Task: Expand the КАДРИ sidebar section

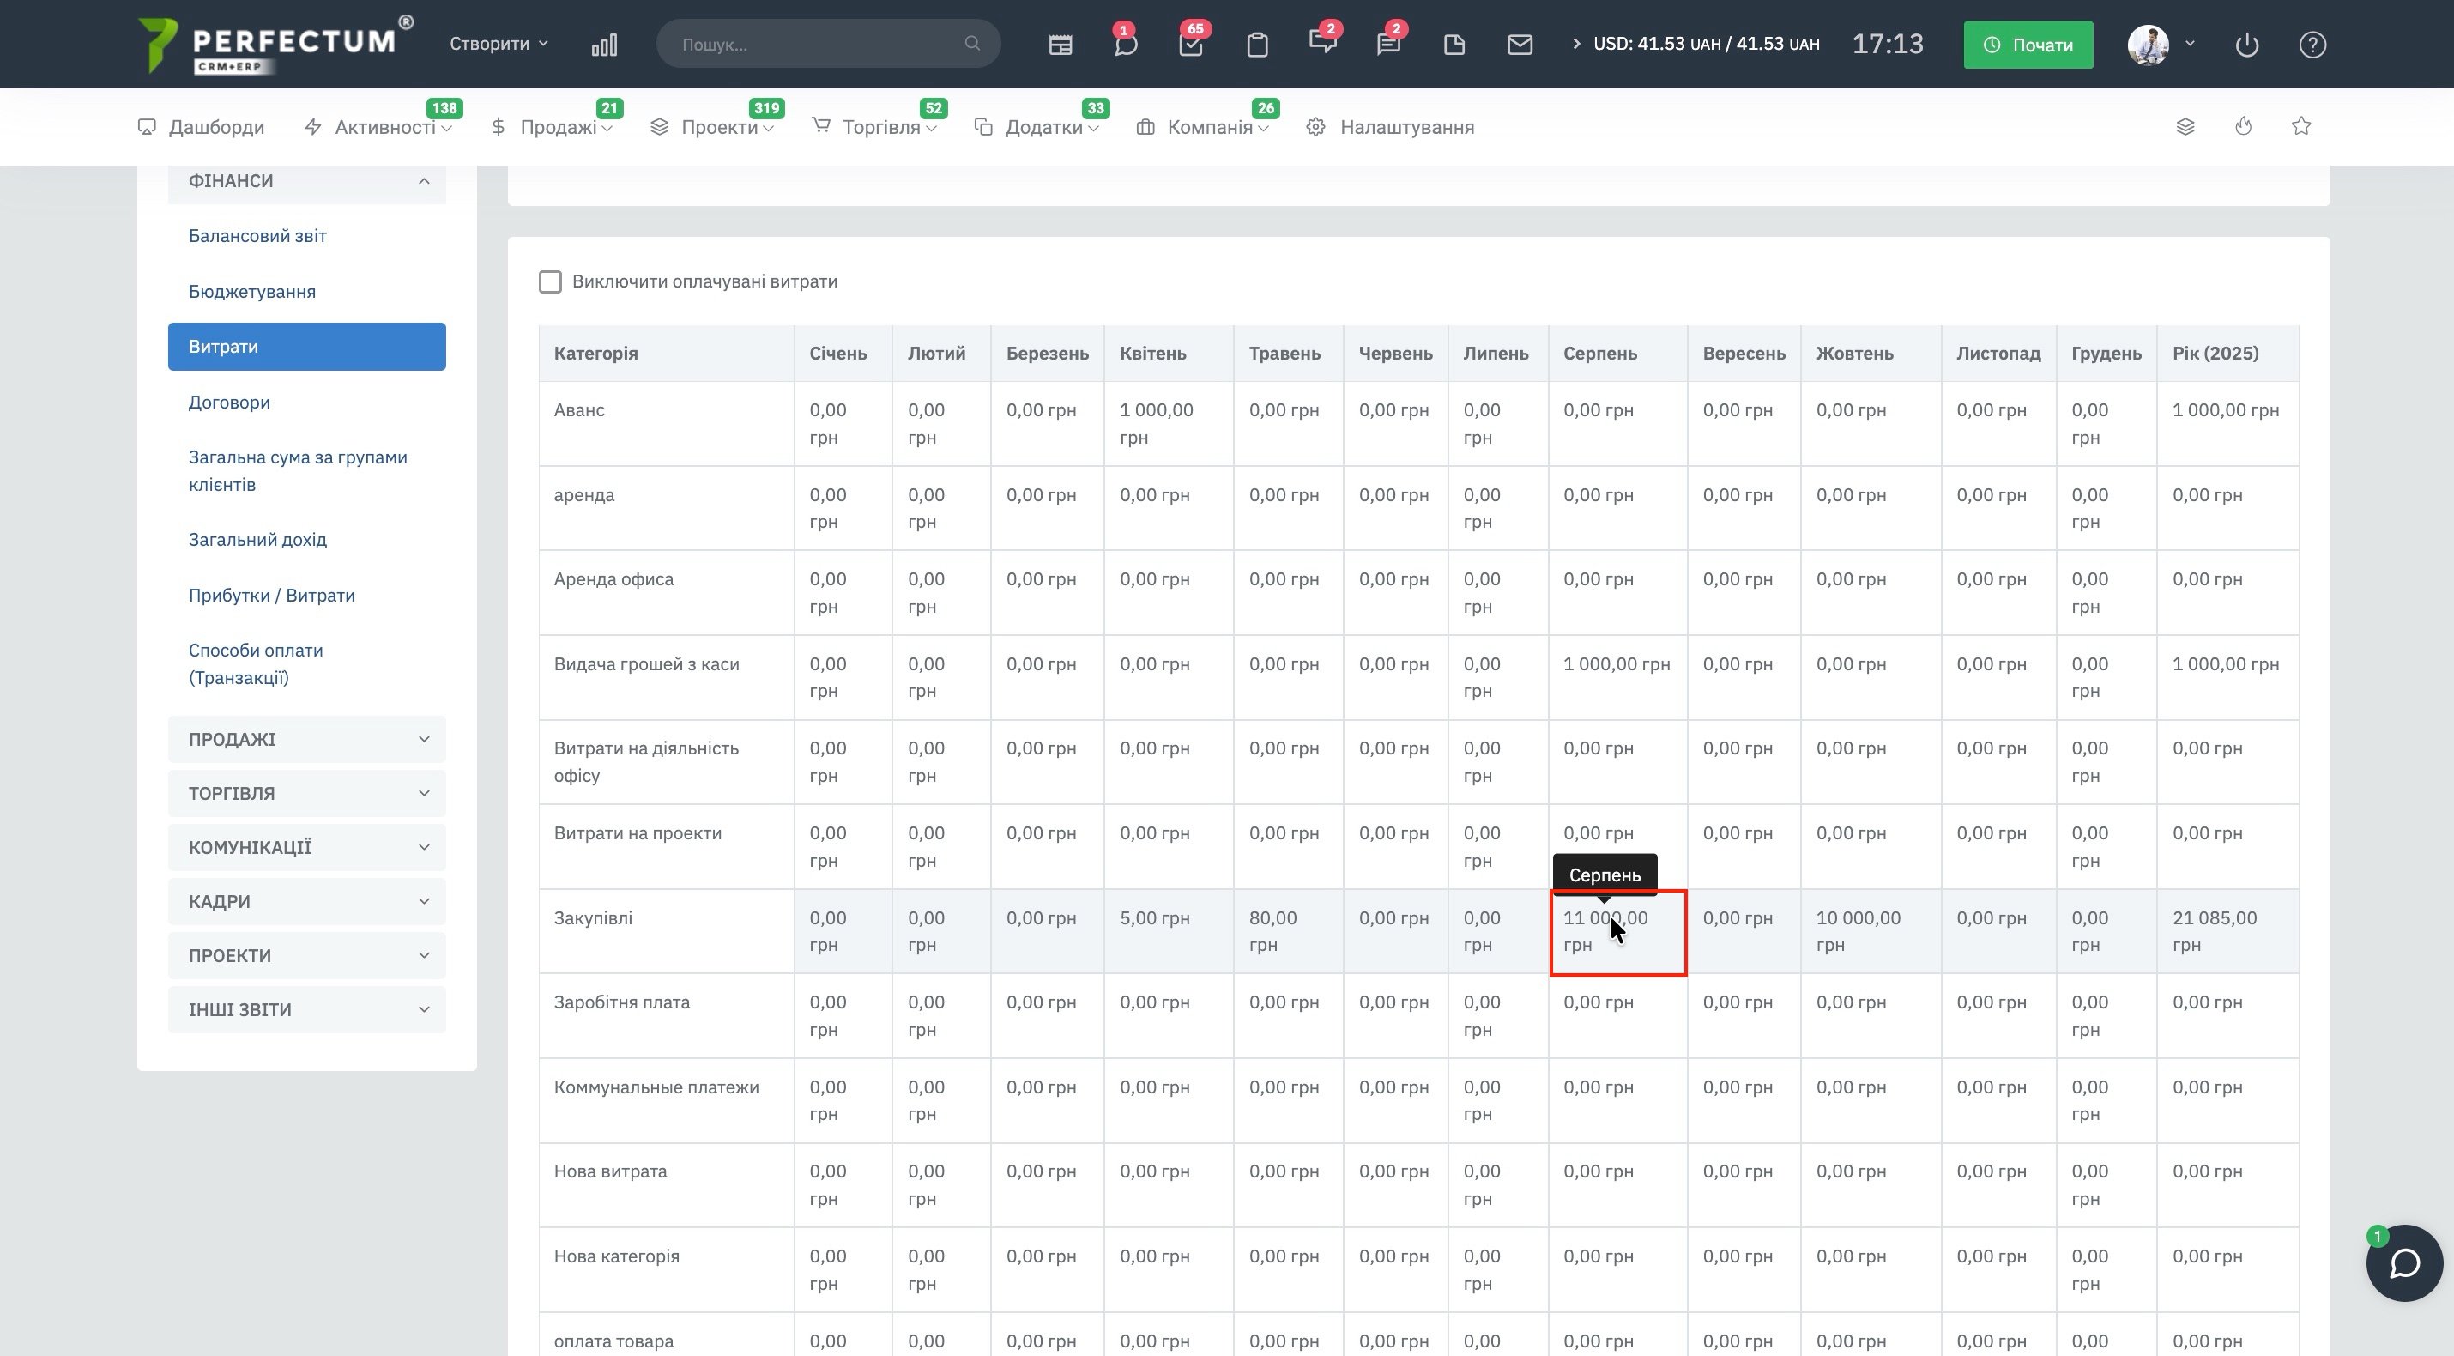Action: tap(307, 901)
